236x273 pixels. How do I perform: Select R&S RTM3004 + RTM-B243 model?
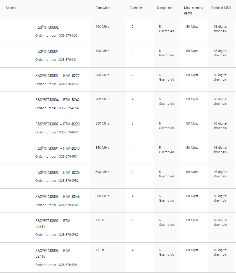click(x=57, y=148)
